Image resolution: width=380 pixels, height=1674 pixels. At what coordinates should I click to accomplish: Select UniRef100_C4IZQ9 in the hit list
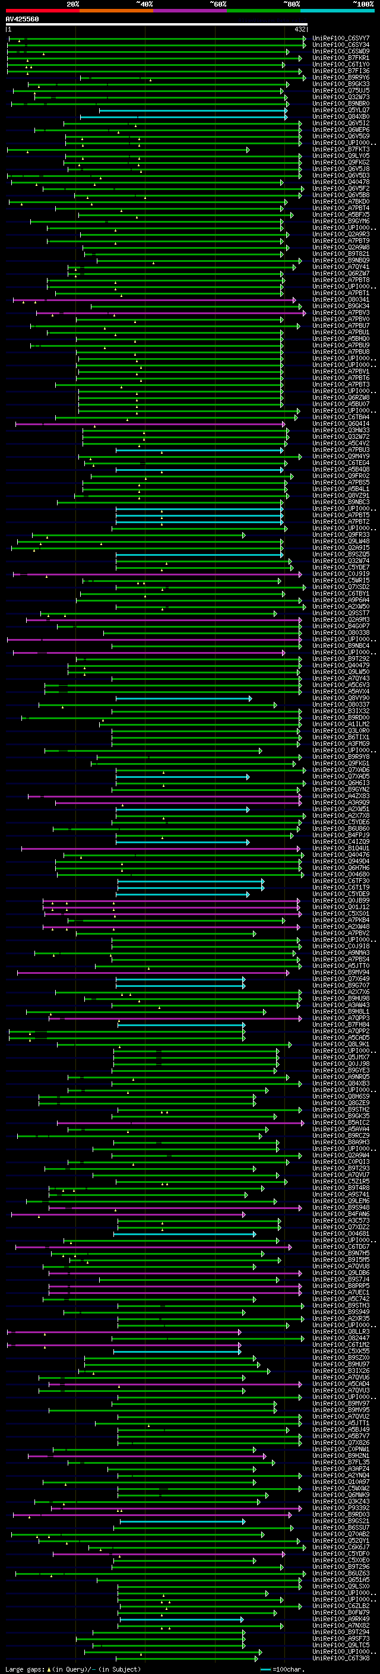[x=341, y=841]
